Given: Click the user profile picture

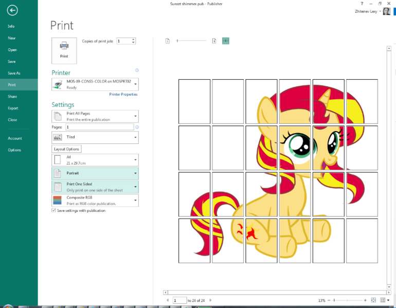Looking at the screenshot, I should point(386,11).
